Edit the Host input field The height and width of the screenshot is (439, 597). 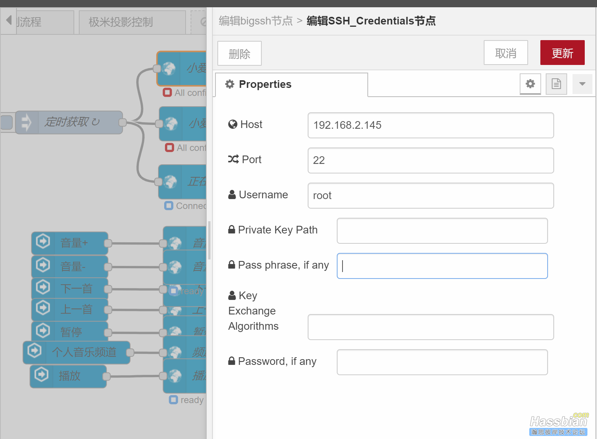point(431,125)
